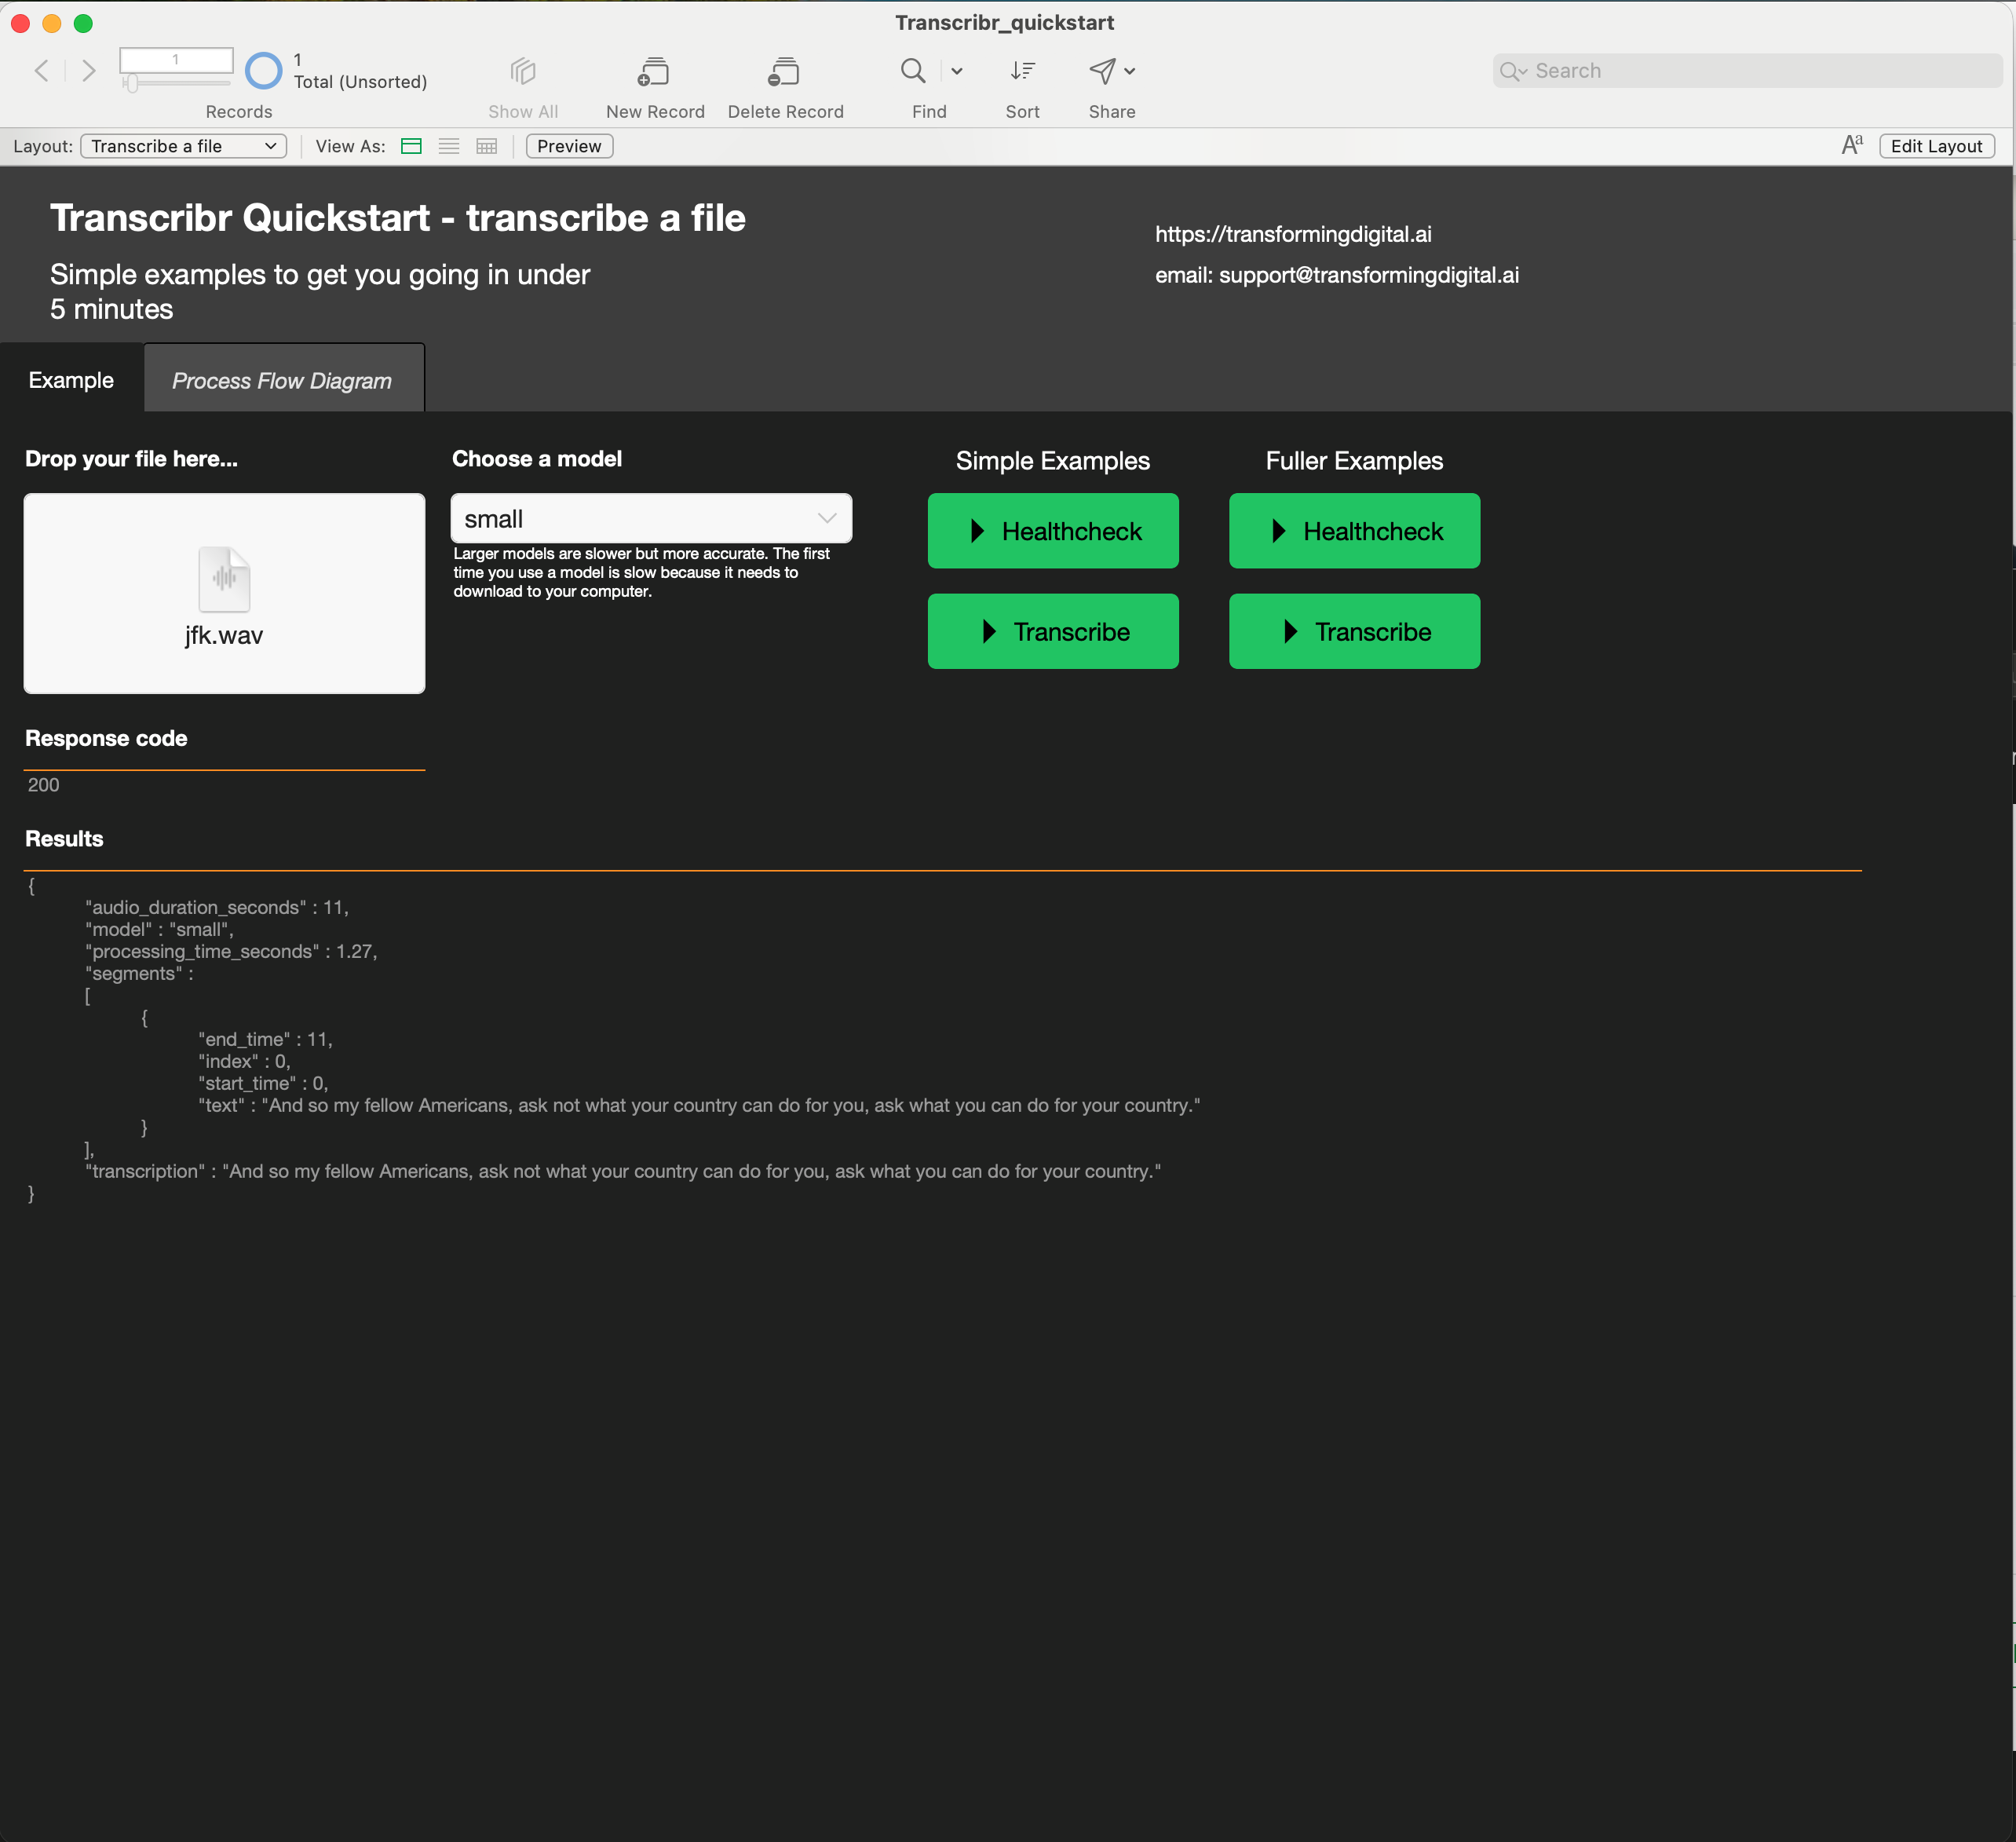This screenshot has width=2016, height=1842.
Task: Click the Delete Record toolbar icon
Action: [784, 72]
